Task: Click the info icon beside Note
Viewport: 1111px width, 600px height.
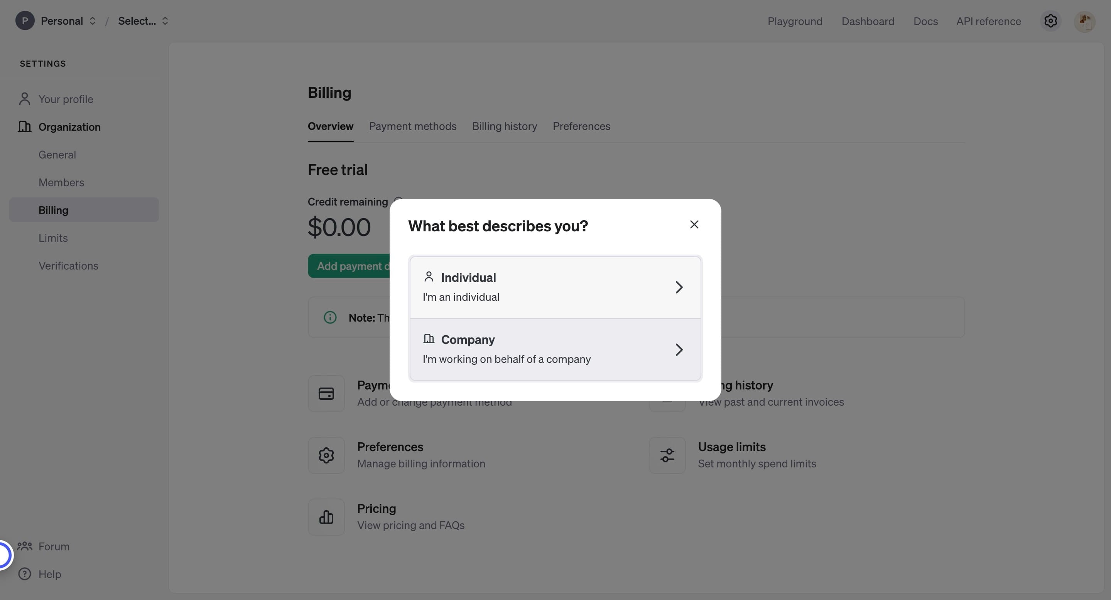Action: point(330,318)
